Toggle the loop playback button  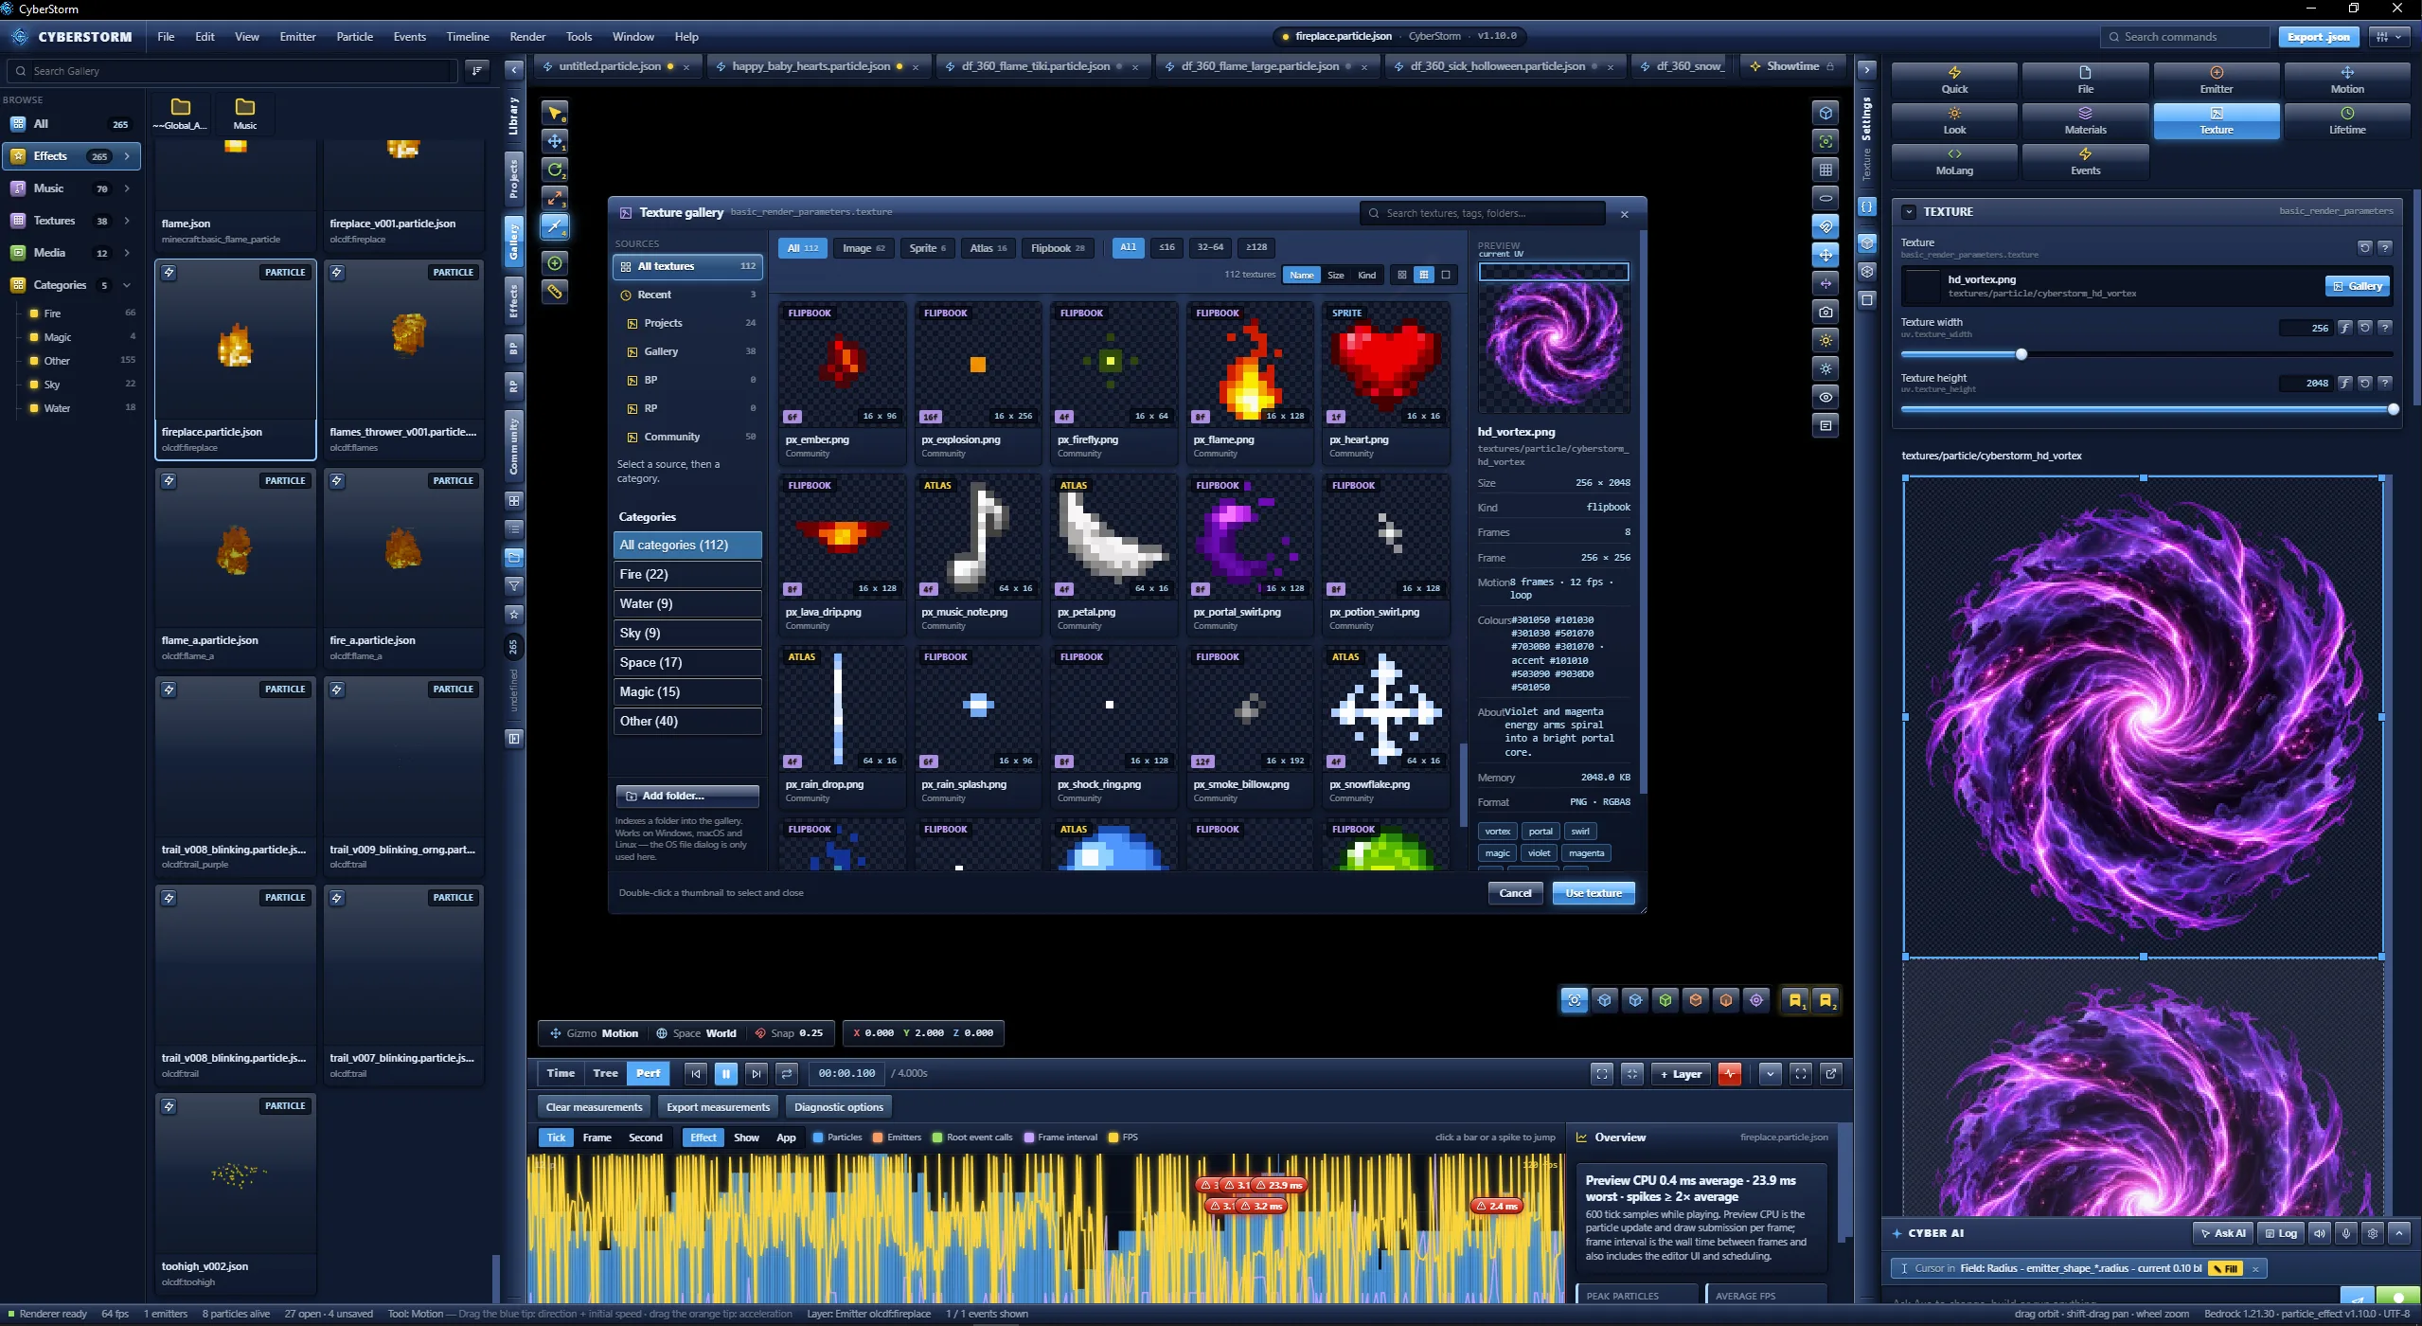pyautogui.click(x=786, y=1073)
